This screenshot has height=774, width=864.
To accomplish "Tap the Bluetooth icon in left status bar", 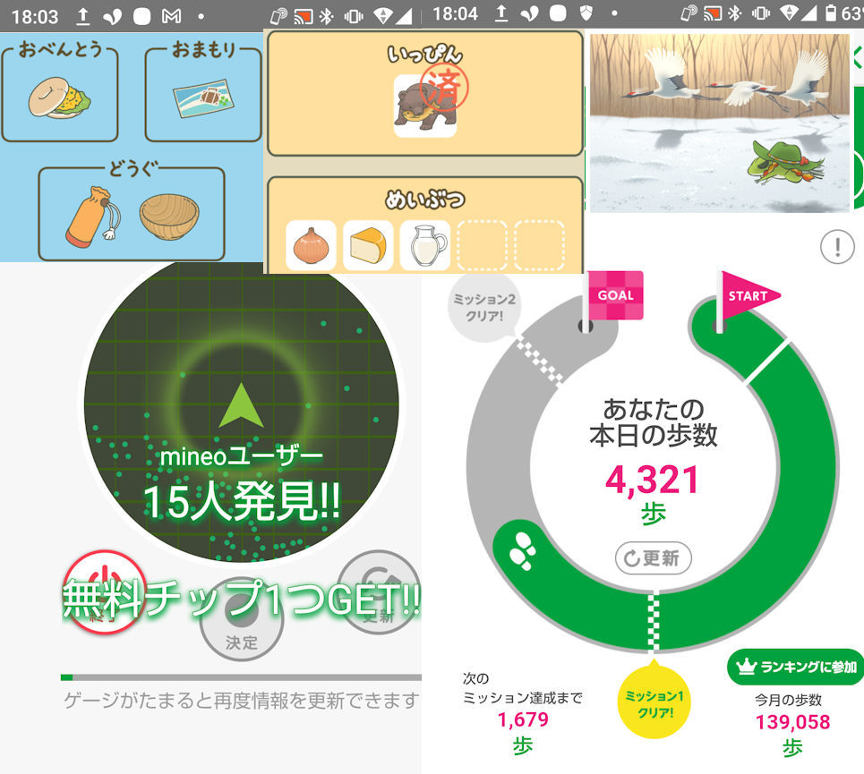I will [327, 16].
